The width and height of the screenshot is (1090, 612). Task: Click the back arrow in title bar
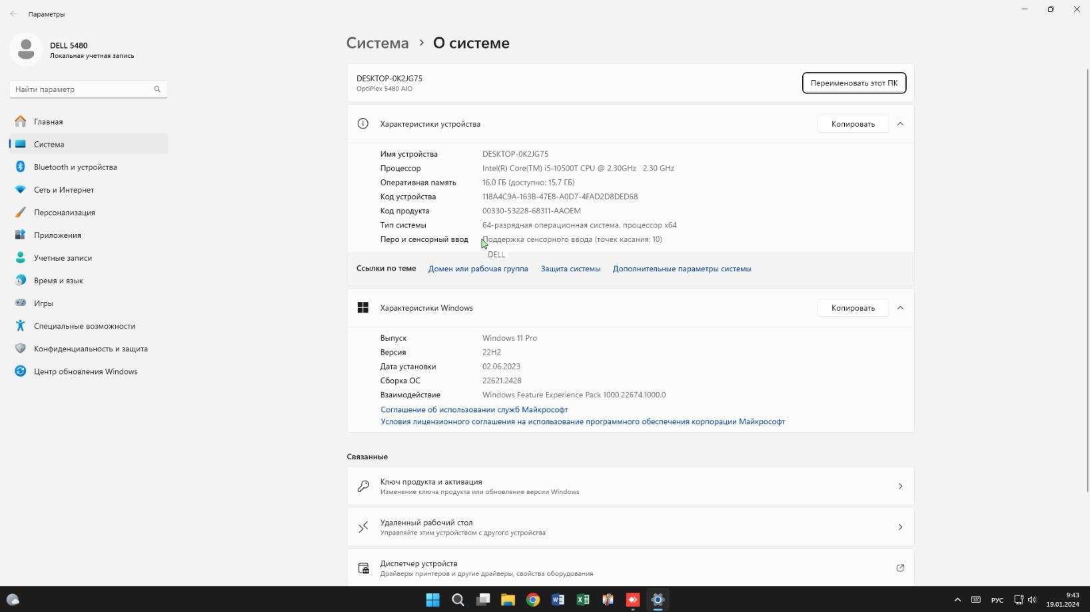click(13, 14)
